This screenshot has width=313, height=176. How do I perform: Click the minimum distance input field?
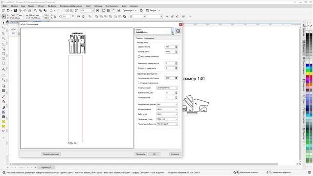tap(170, 78)
